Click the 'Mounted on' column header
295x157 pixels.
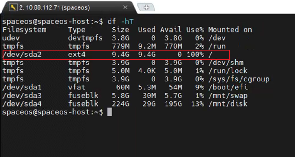pos(230,30)
